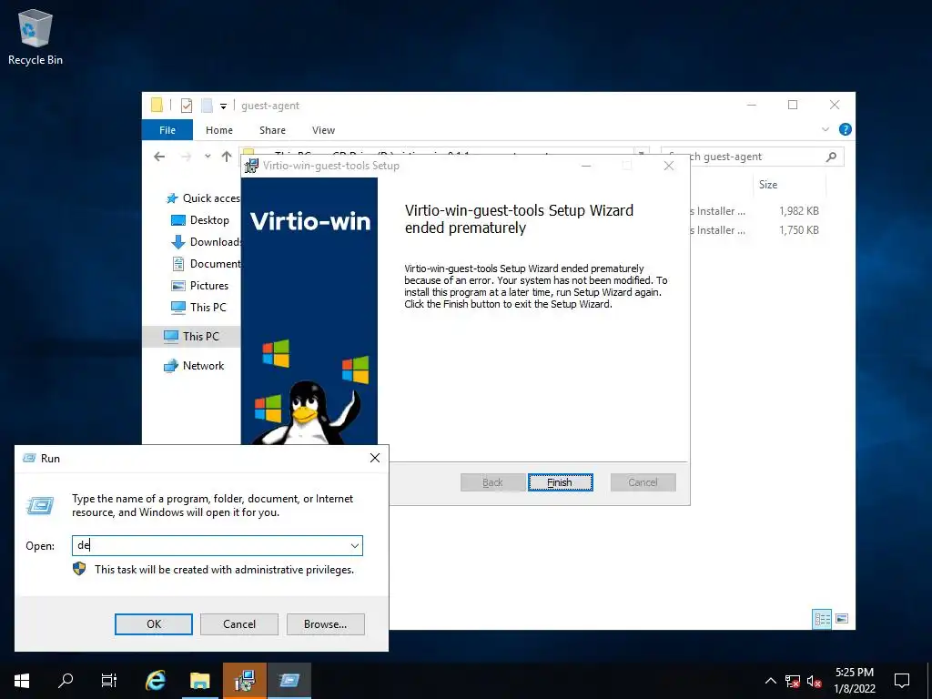The height and width of the screenshot is (699, 932).
Task: Go up one folder level in Explorer
Action: coord(227,157)
